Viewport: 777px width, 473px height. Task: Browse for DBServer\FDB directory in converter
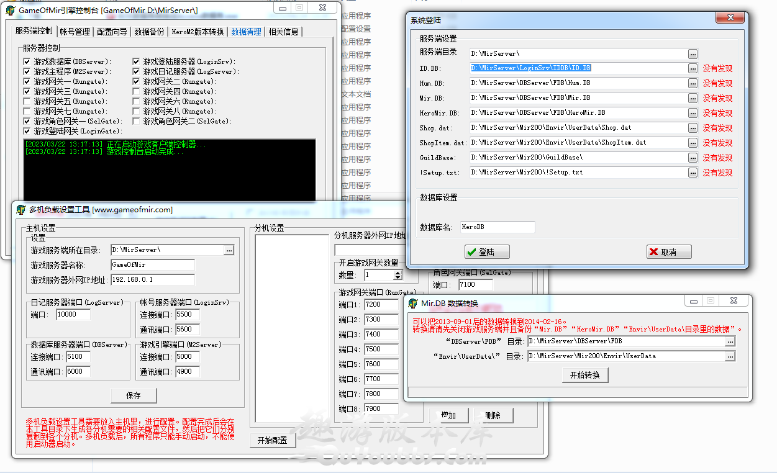click(x=730, y=341)
